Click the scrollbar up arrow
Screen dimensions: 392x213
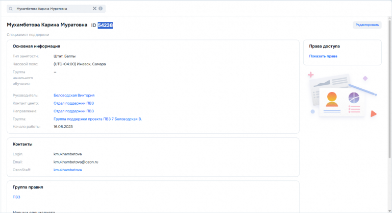(390, 18)
